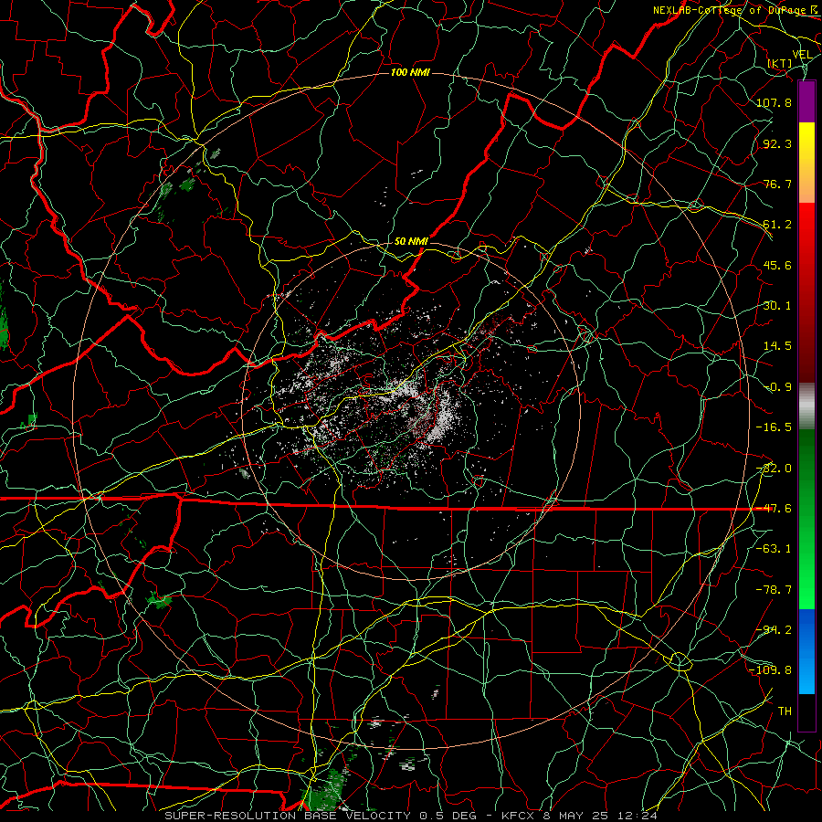Viewport: 822px width, 822px height.
Task: Click the black TH segment of the color bar
Action: pos(806,711)
